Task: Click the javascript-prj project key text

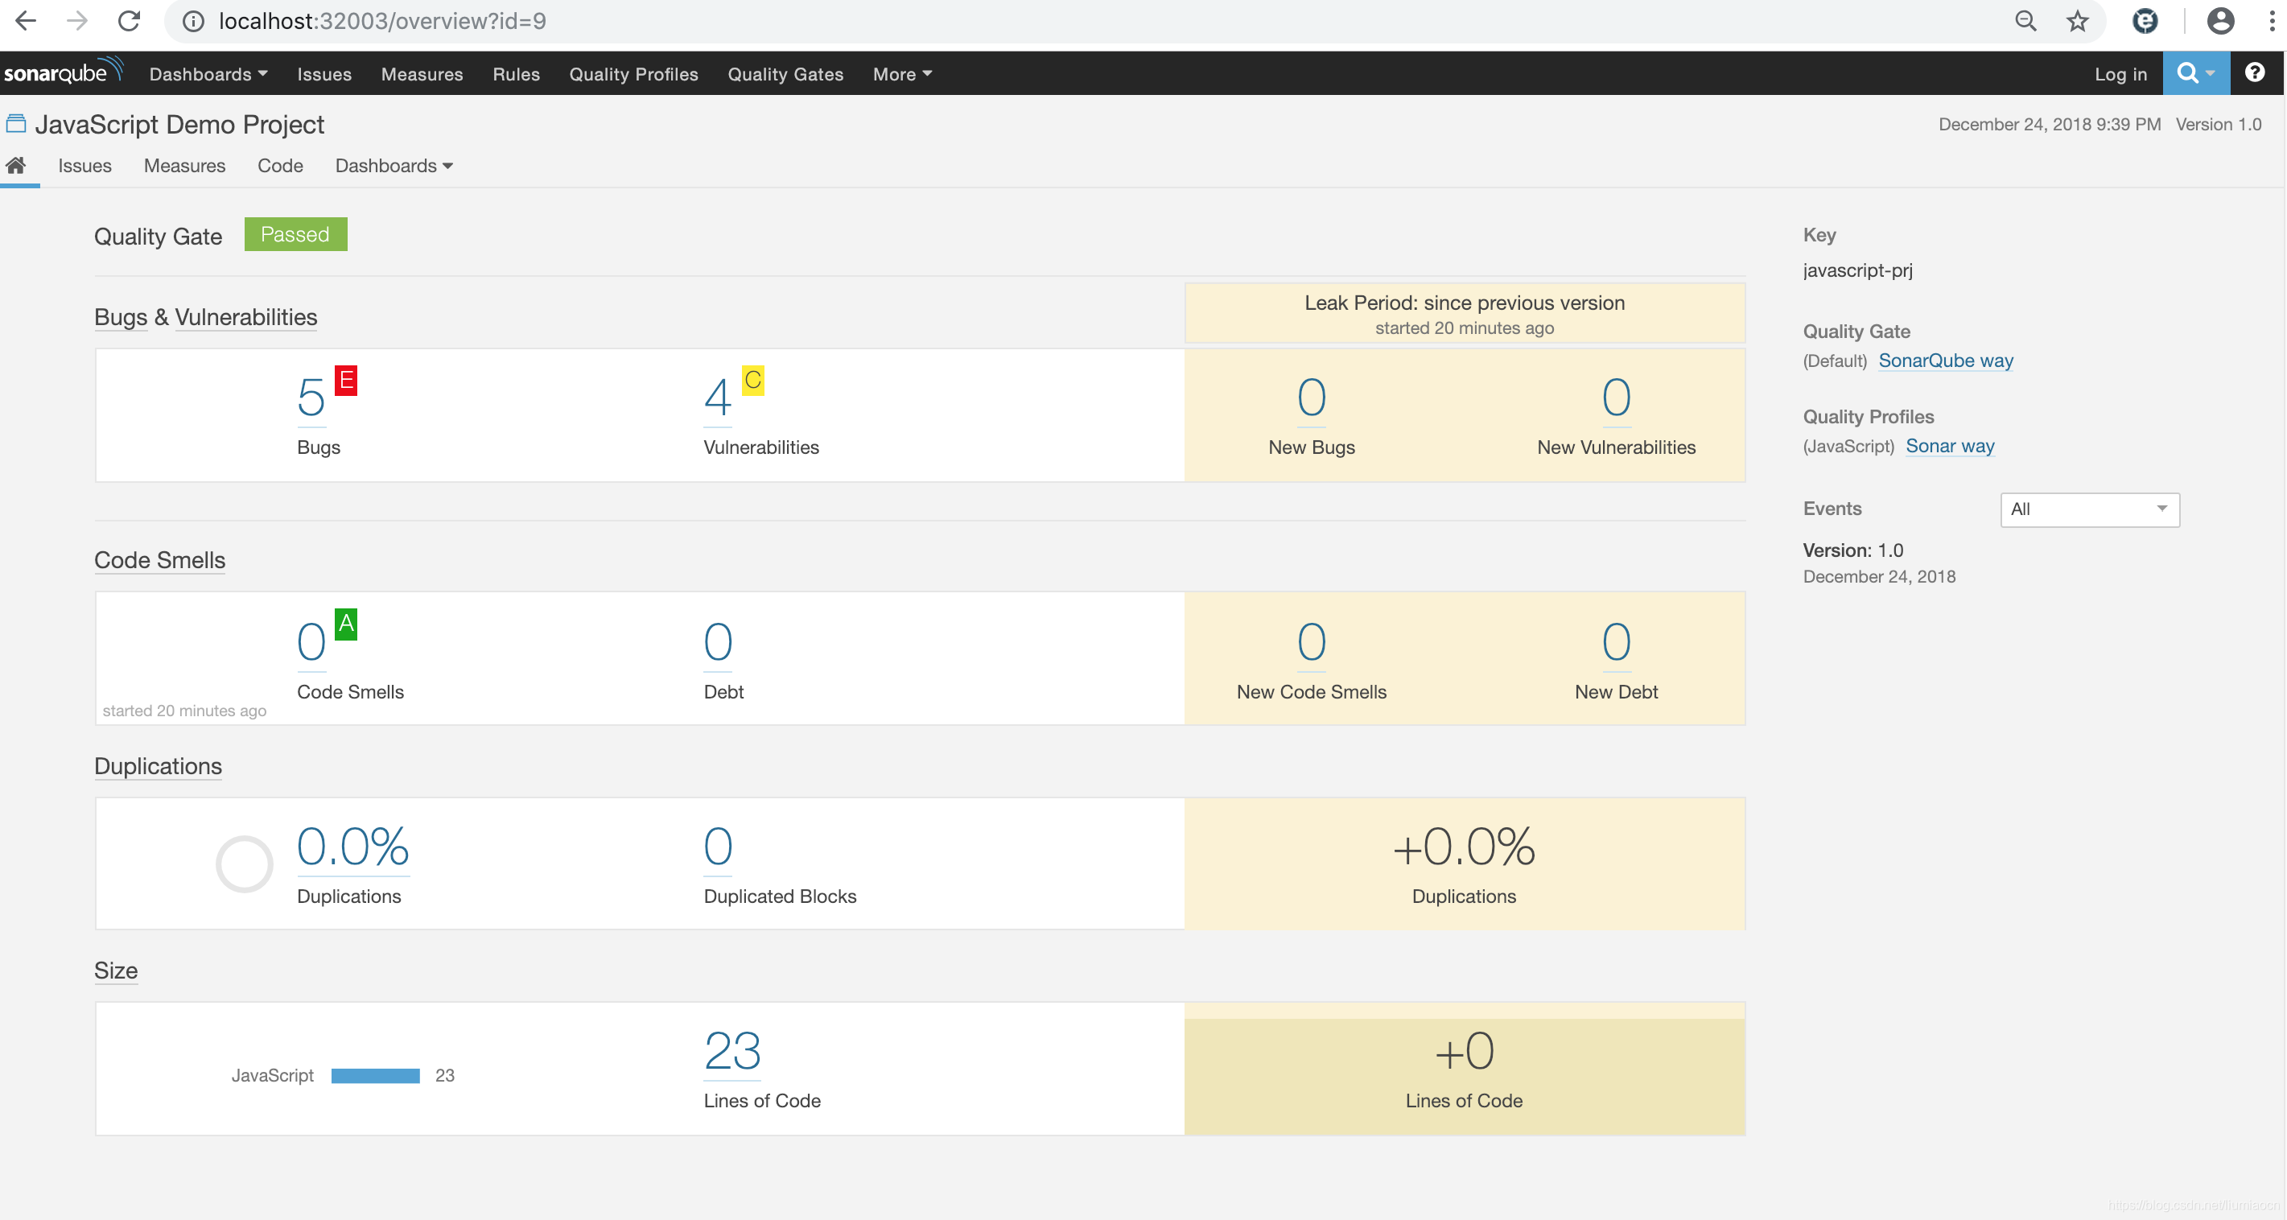Action: point(1857,270)
